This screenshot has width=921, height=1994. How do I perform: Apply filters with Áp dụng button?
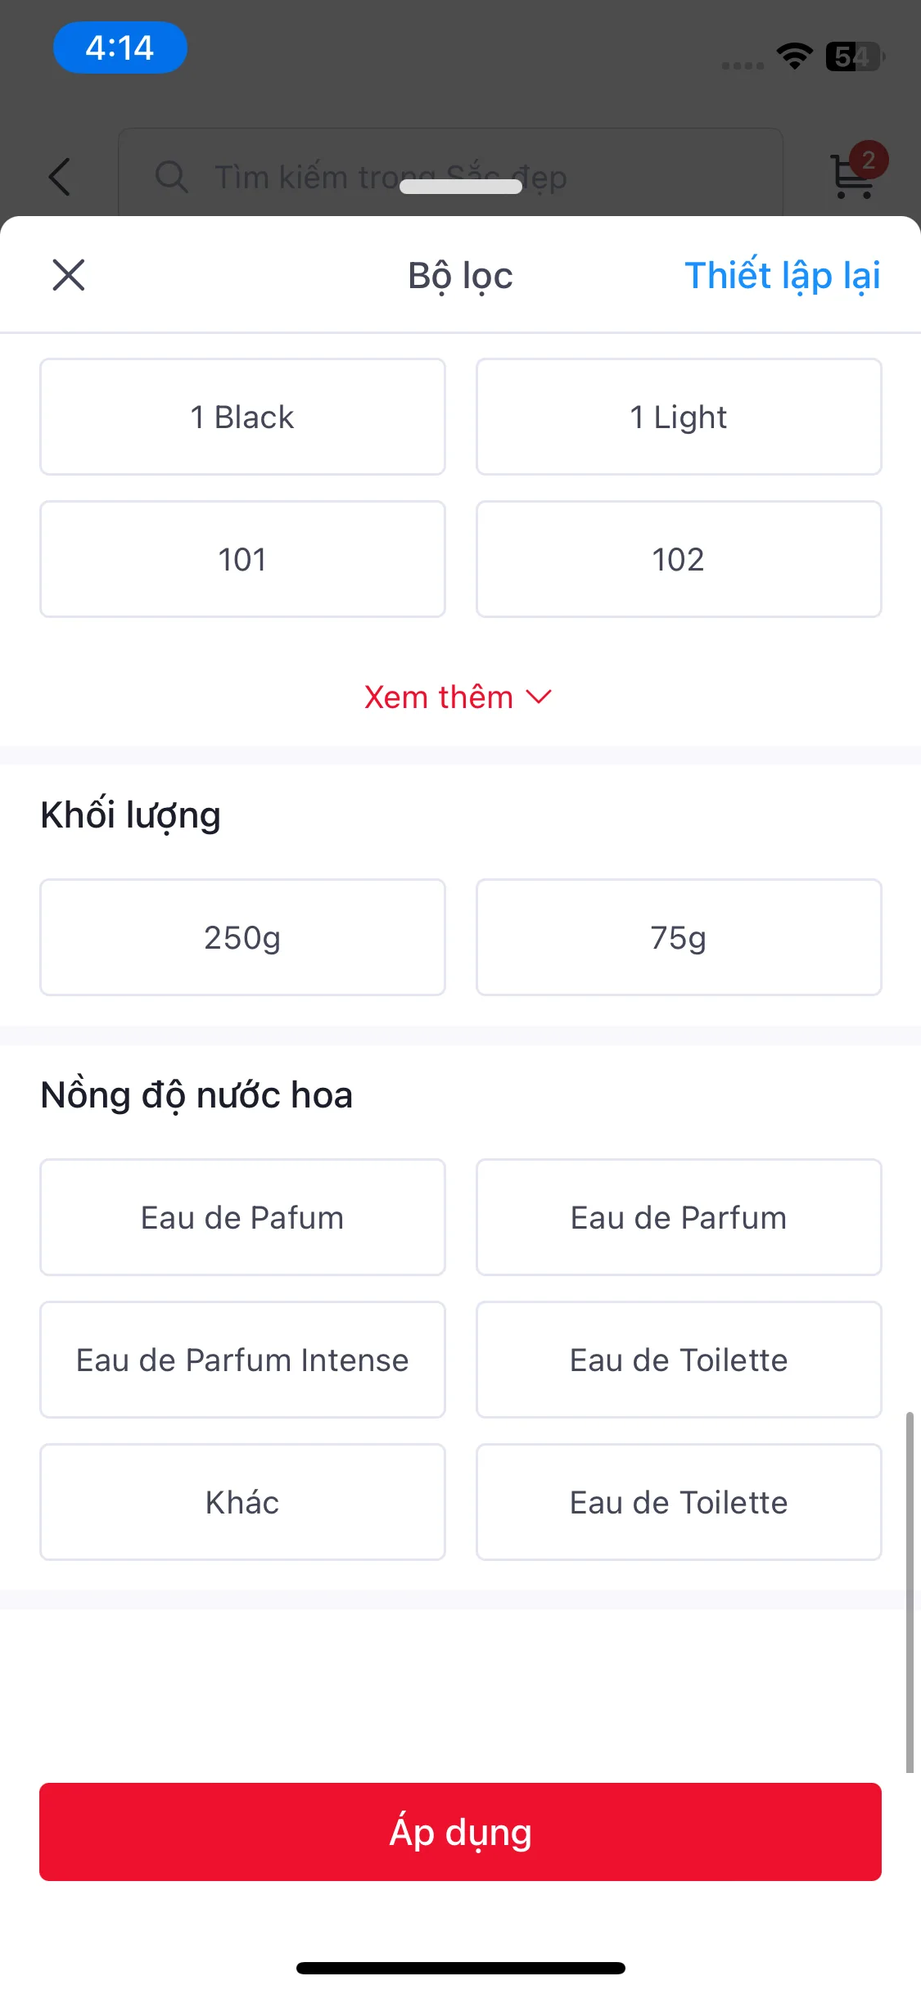[x=460, y=1832]
